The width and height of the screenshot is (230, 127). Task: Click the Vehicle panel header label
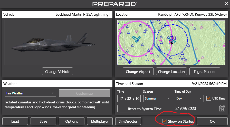(9, 14)
